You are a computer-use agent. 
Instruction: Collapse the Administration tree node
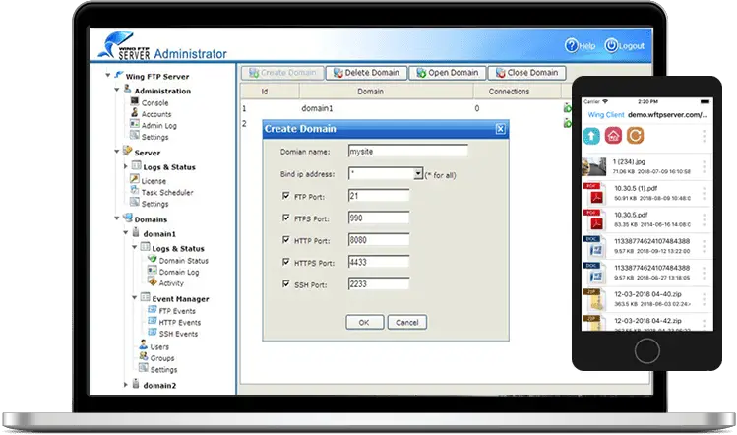[116, 90]
